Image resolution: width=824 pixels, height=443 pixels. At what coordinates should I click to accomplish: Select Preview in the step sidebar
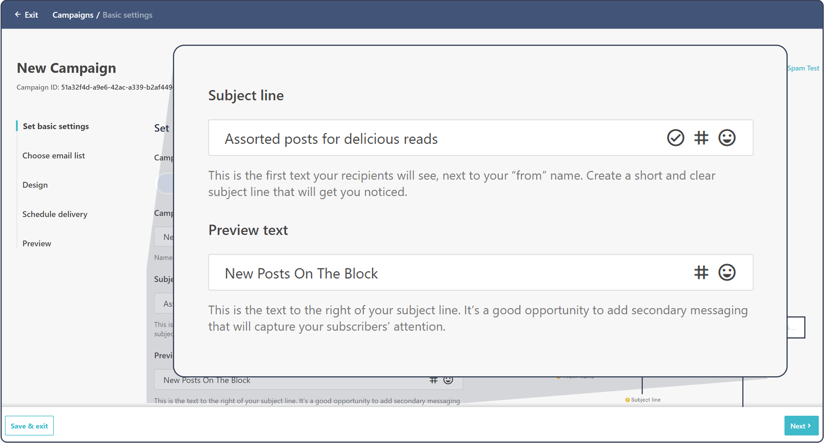[37, 243]
